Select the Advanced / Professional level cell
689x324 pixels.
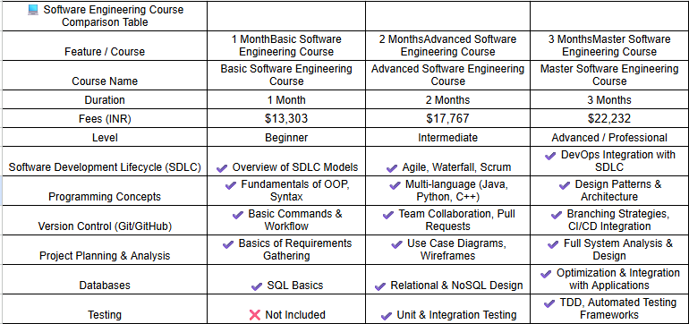point(609,138)
